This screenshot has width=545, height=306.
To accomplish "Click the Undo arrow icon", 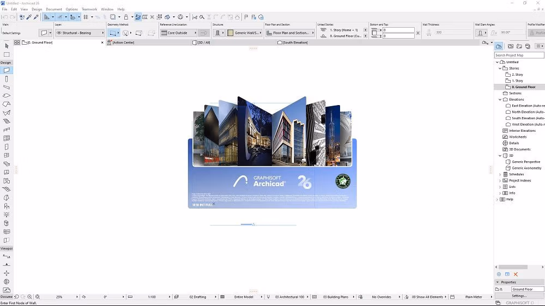I will click(5, 17).
